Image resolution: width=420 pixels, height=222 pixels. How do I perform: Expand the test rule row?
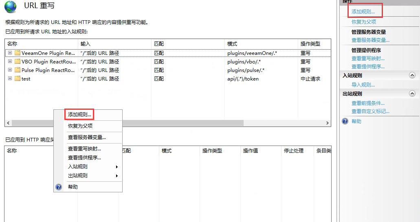10,78
